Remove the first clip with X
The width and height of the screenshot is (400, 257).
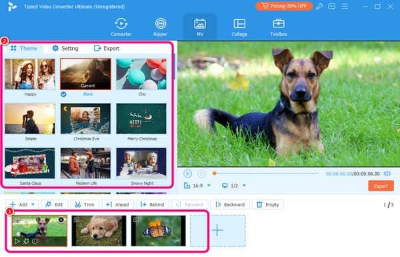tap(61, 220)
